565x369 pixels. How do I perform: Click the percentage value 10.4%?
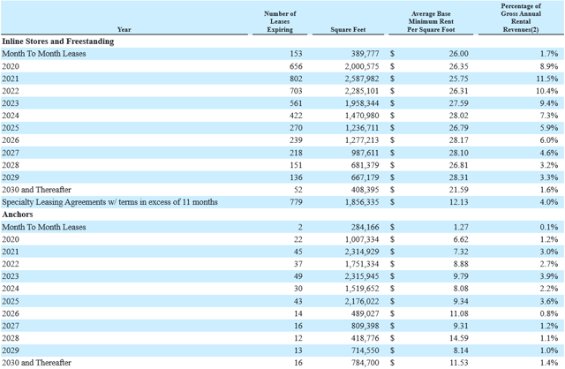(547, 91)
